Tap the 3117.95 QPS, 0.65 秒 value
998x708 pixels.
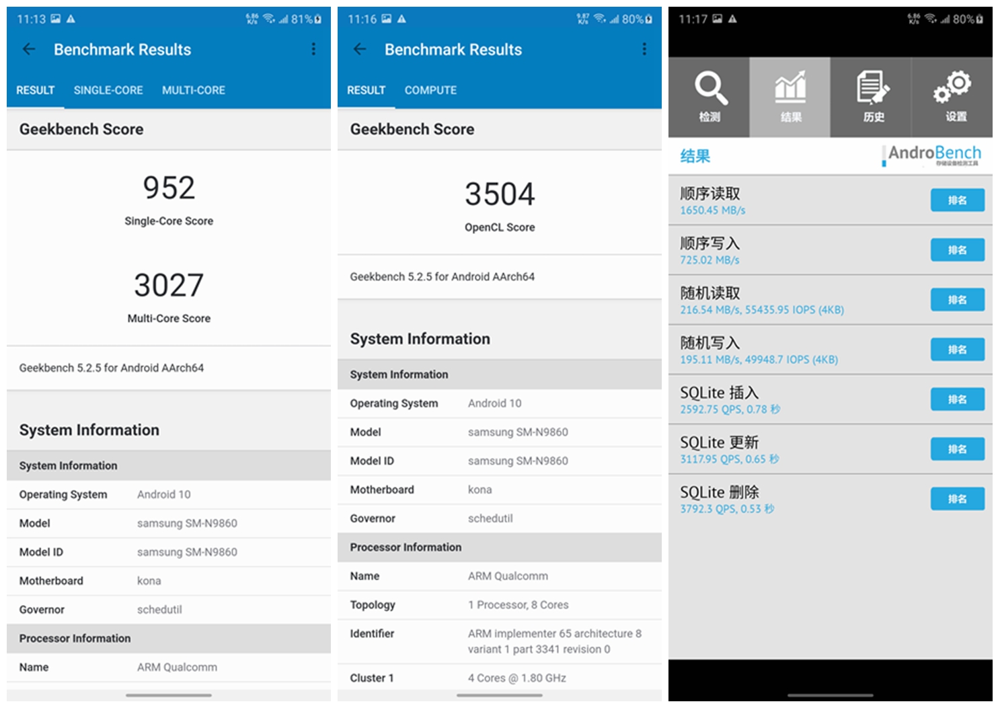click(x=730, y=459)
